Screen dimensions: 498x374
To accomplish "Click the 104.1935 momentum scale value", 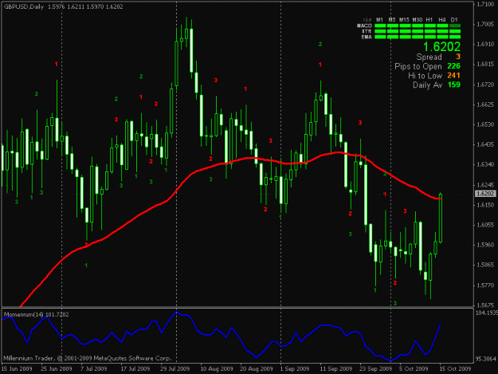I will point(486,313).
